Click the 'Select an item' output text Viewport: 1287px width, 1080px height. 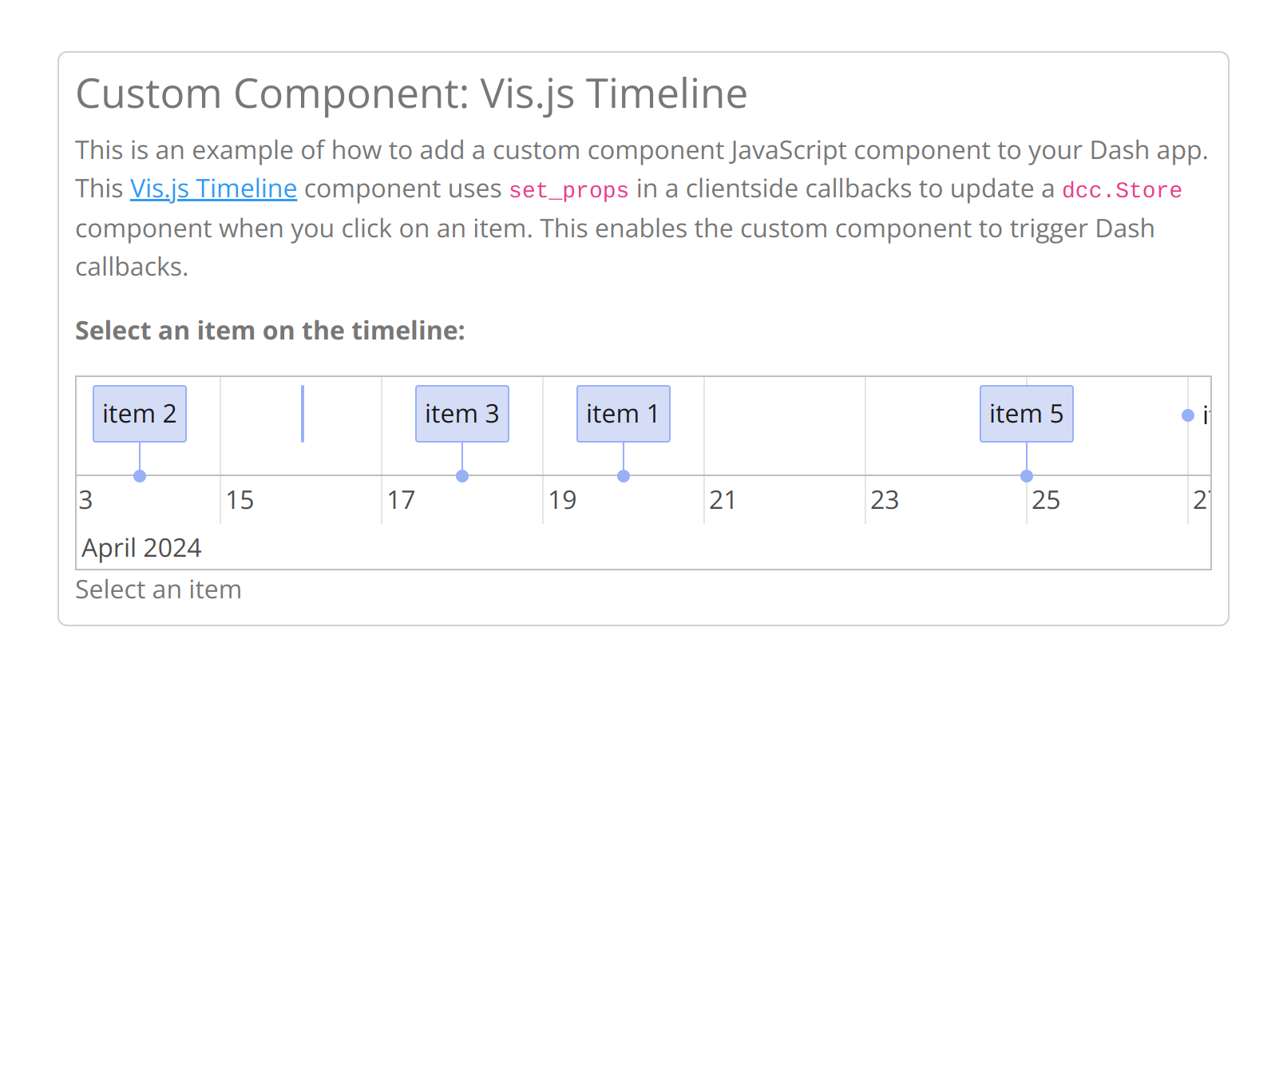(x=158, y=590)
